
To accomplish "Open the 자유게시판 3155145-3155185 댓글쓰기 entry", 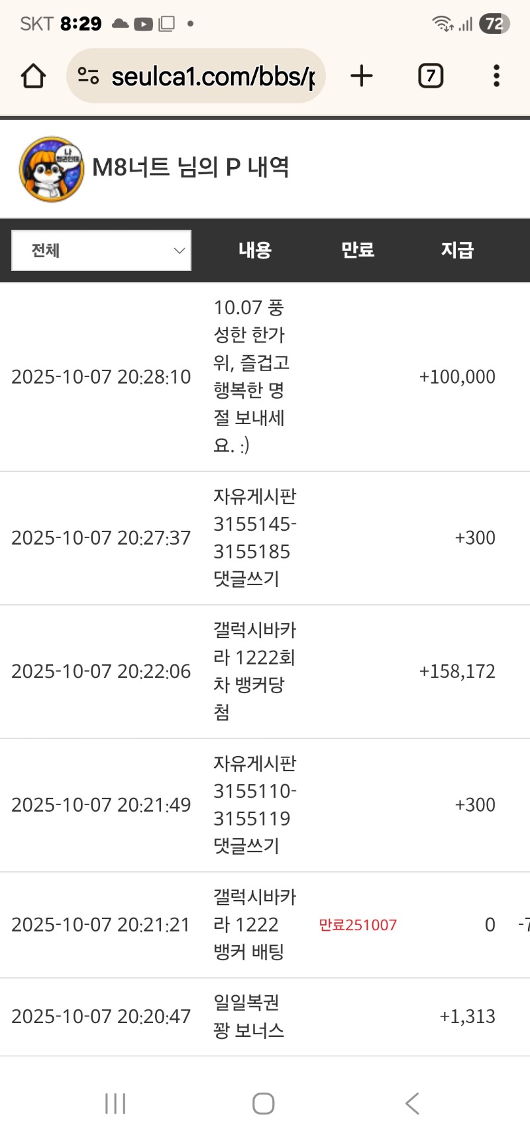I will tap(254, 537).
